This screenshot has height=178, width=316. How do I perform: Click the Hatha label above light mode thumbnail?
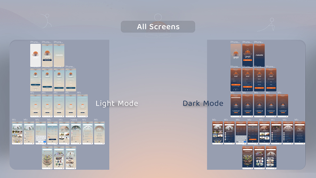coord(74,120)
